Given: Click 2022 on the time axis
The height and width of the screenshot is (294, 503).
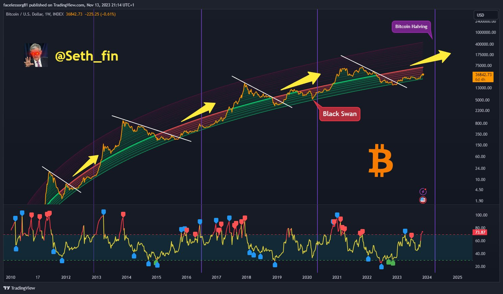Looking at the screenshot, I should click(367, 277).
